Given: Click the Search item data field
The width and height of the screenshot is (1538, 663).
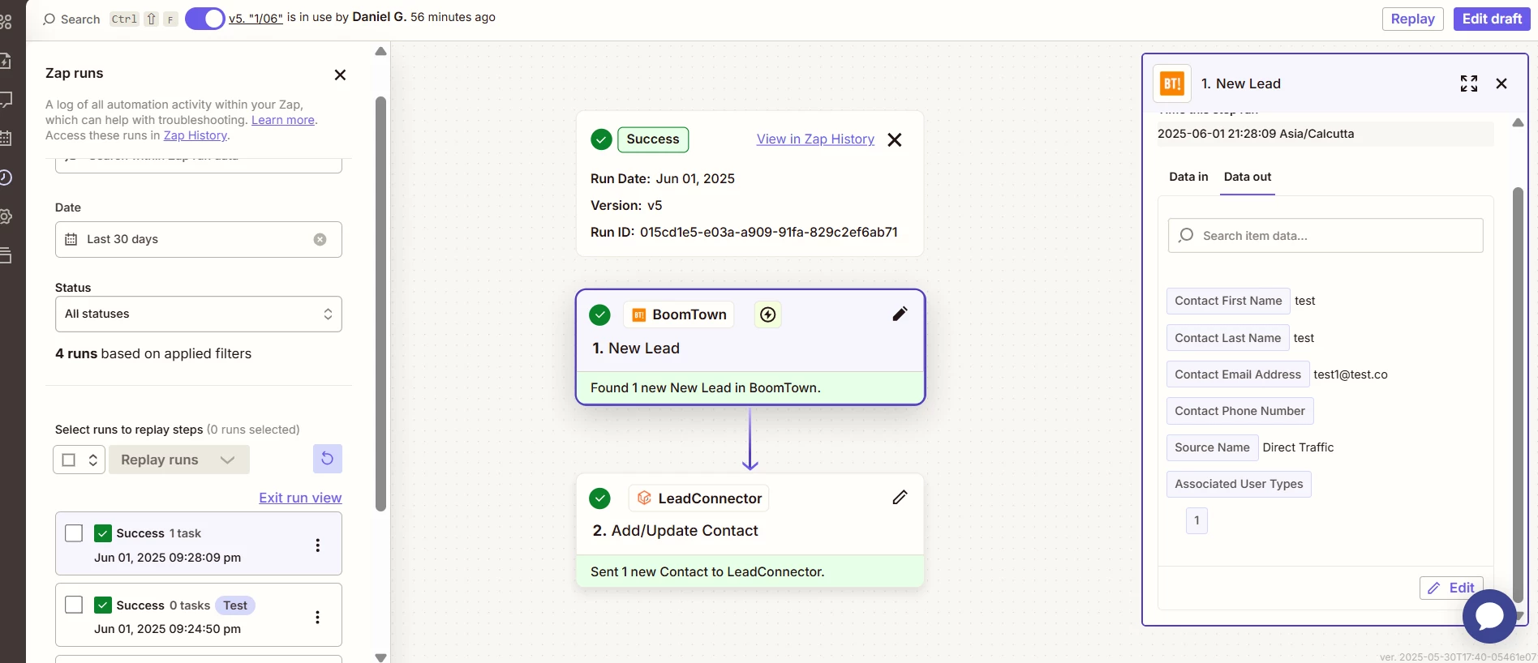Looking at the screenshot, I should tap(1325, 235).
